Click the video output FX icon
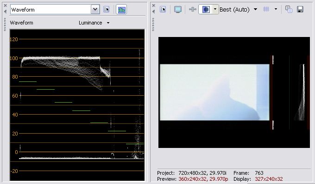 click(192, 9)
